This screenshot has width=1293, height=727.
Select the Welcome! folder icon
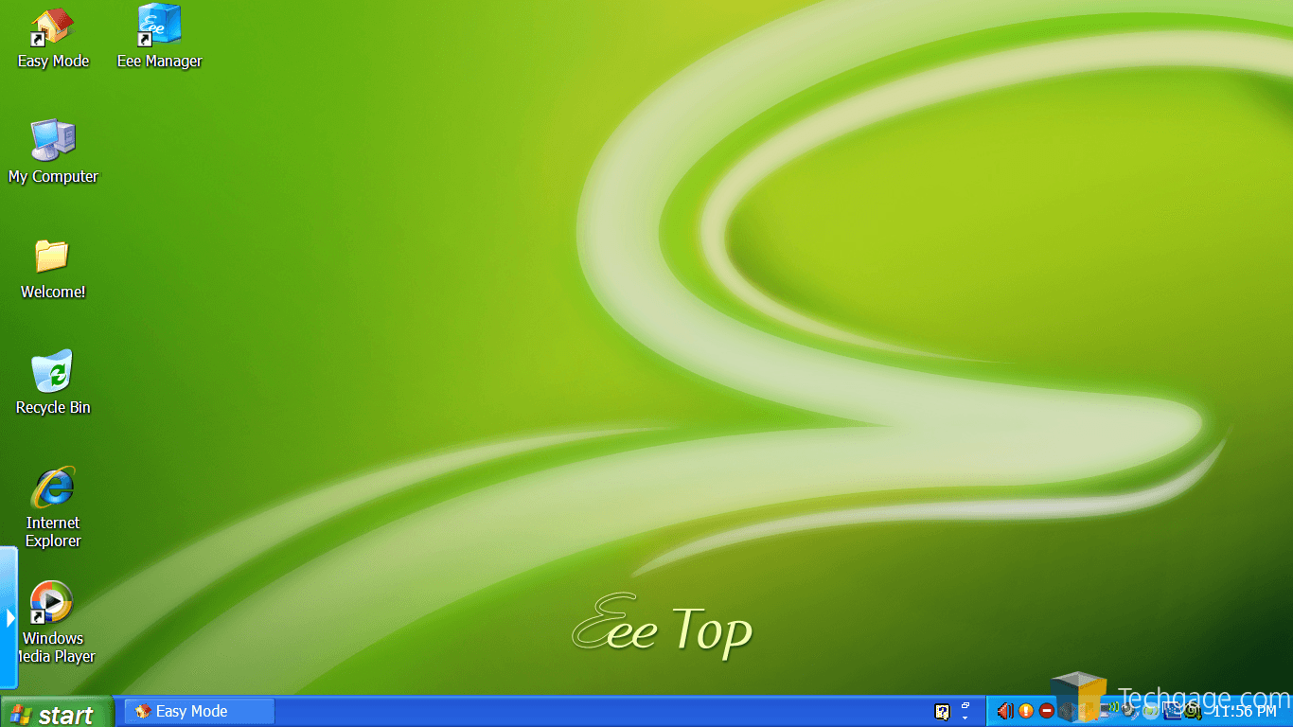click(x=53, y=269)
